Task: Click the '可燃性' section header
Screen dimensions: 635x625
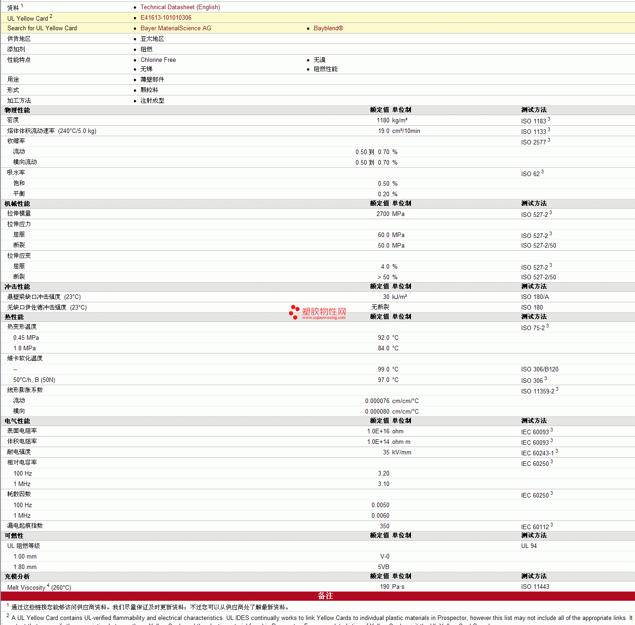Action: (x=14, y=536)
